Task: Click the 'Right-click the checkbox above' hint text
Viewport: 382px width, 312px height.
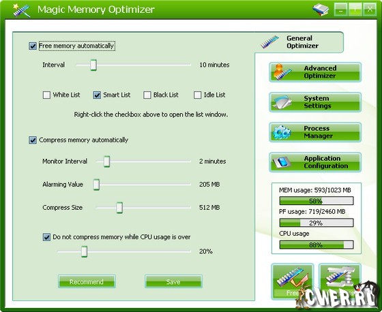Action: pos(151,114)
